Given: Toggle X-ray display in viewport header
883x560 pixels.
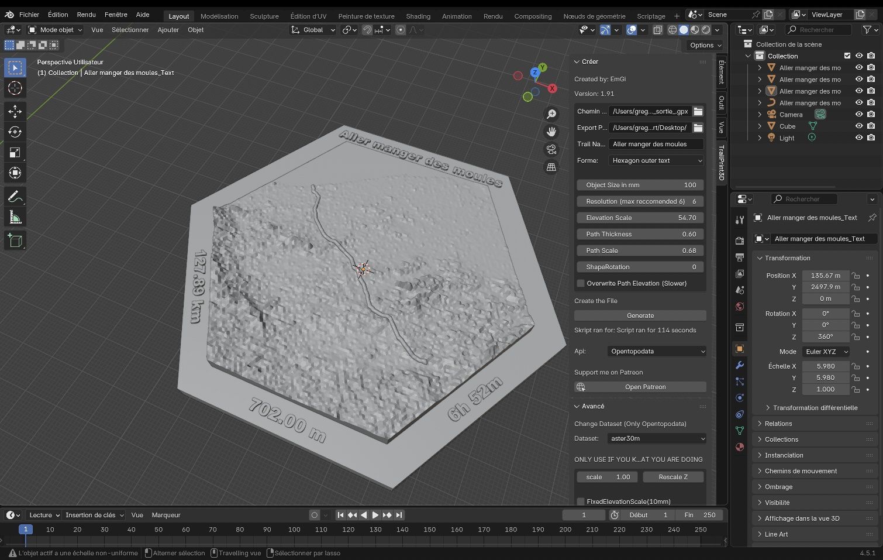Looking at the screenshot, I should point(658,30).
